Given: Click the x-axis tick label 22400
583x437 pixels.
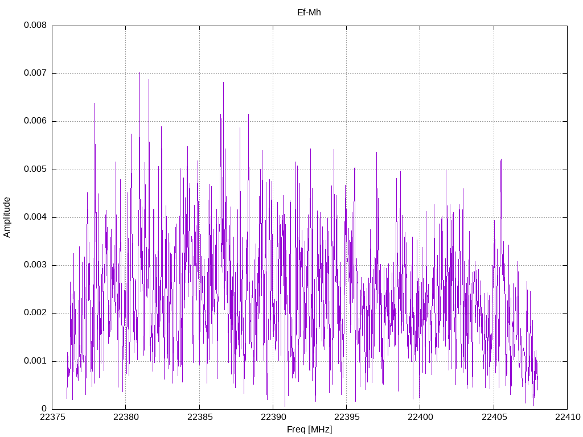Looking at the screenshot, I should (x=420, y=417).
